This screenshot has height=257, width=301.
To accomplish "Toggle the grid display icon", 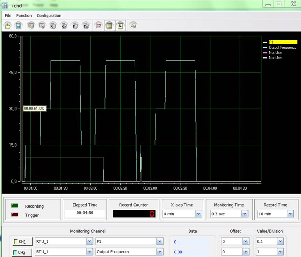I will [109, 25].
